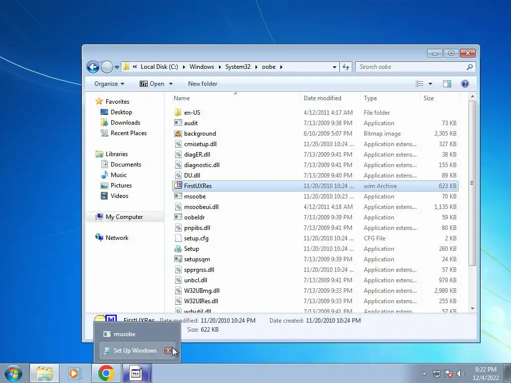511x383 pixels.
Task: Launch Windows Media Player from taskbar
Action: (x=75, y=373)
